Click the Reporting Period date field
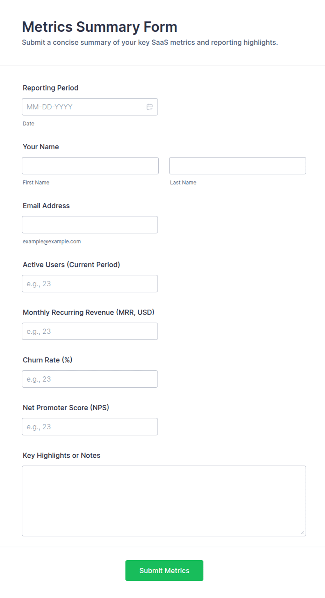The width and height of the screenshot is (325, 598). click(90, 107)
